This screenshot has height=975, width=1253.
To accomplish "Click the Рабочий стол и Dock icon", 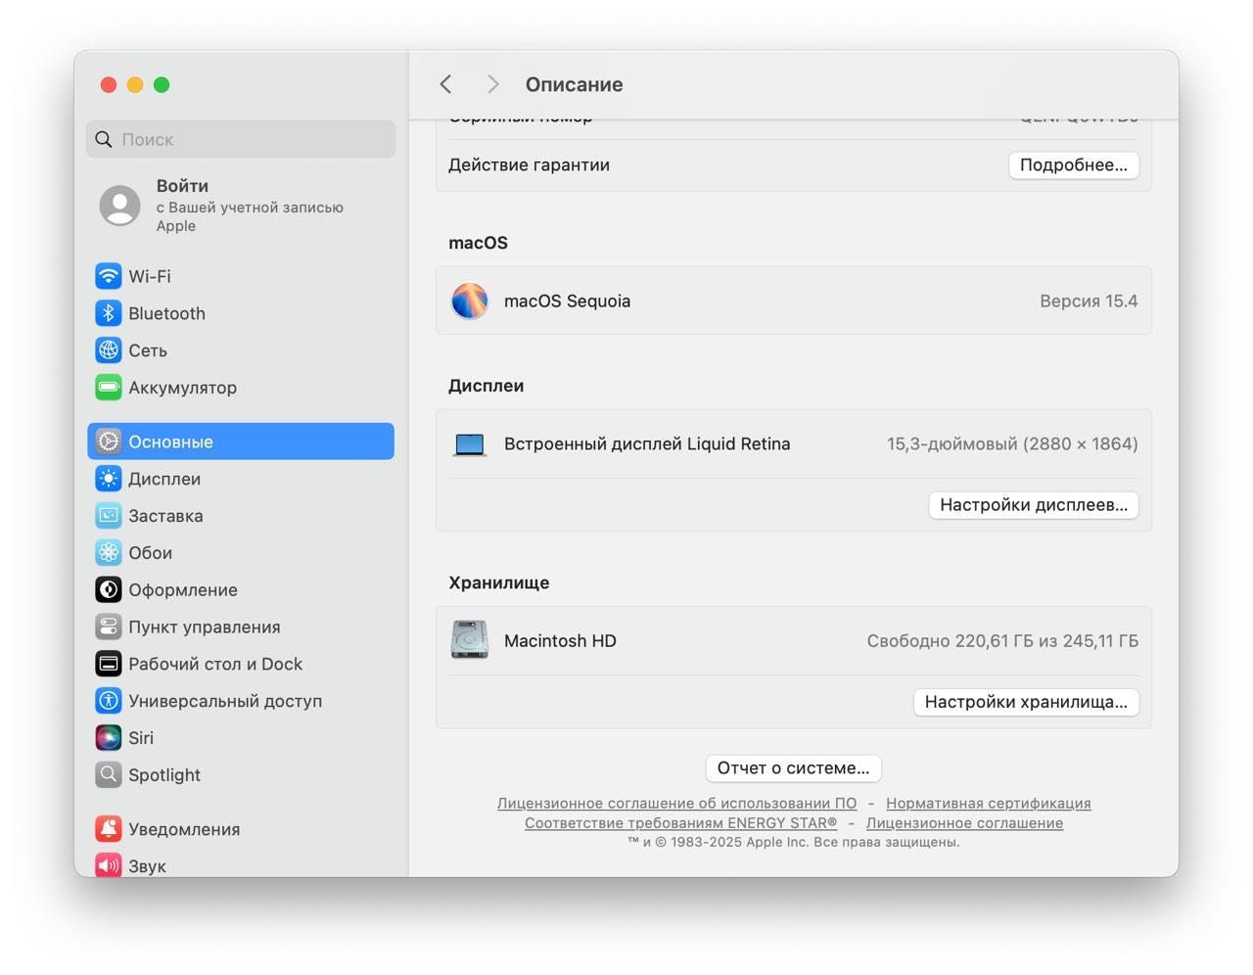I will (x=109, y=664).
